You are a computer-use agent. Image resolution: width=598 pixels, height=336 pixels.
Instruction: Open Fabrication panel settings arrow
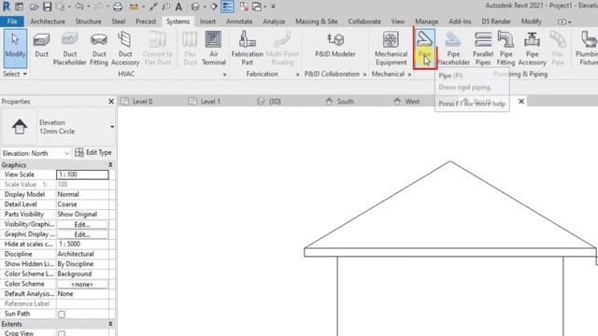(297, 75)
